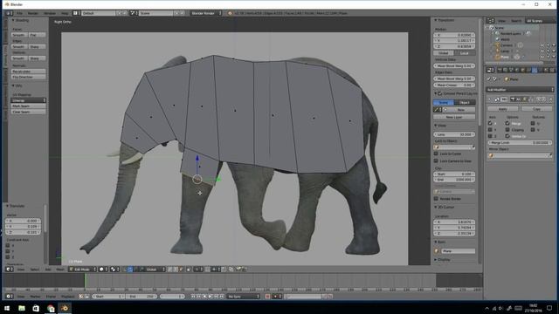Click Apply on the Mirror modifier
559x314 pixels.
tap(503, 109)
